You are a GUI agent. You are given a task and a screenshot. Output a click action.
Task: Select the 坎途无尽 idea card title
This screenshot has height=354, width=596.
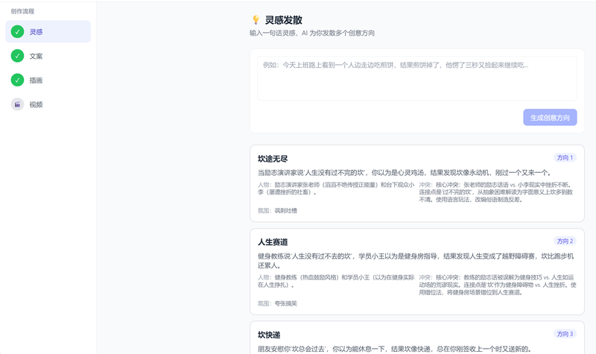click(273, 159)
